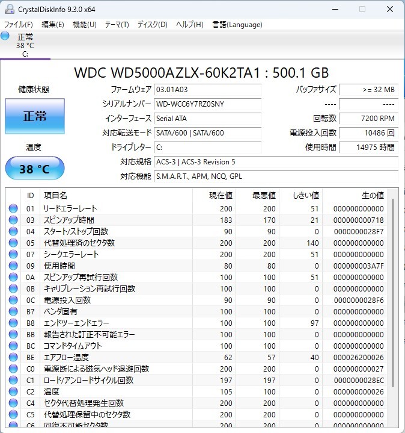405x433 pixels.
Task: Click current value 105 in C2 温度 row
Action: [226, 392]
